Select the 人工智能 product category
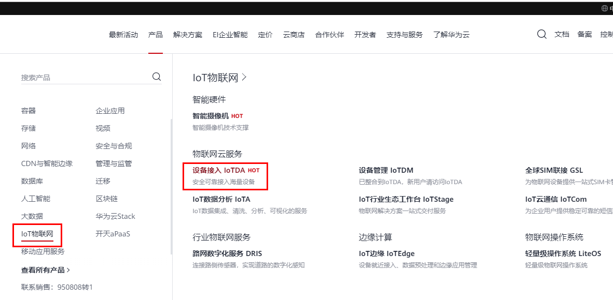This screenshot has width=613, height=300. coord(36,199)
